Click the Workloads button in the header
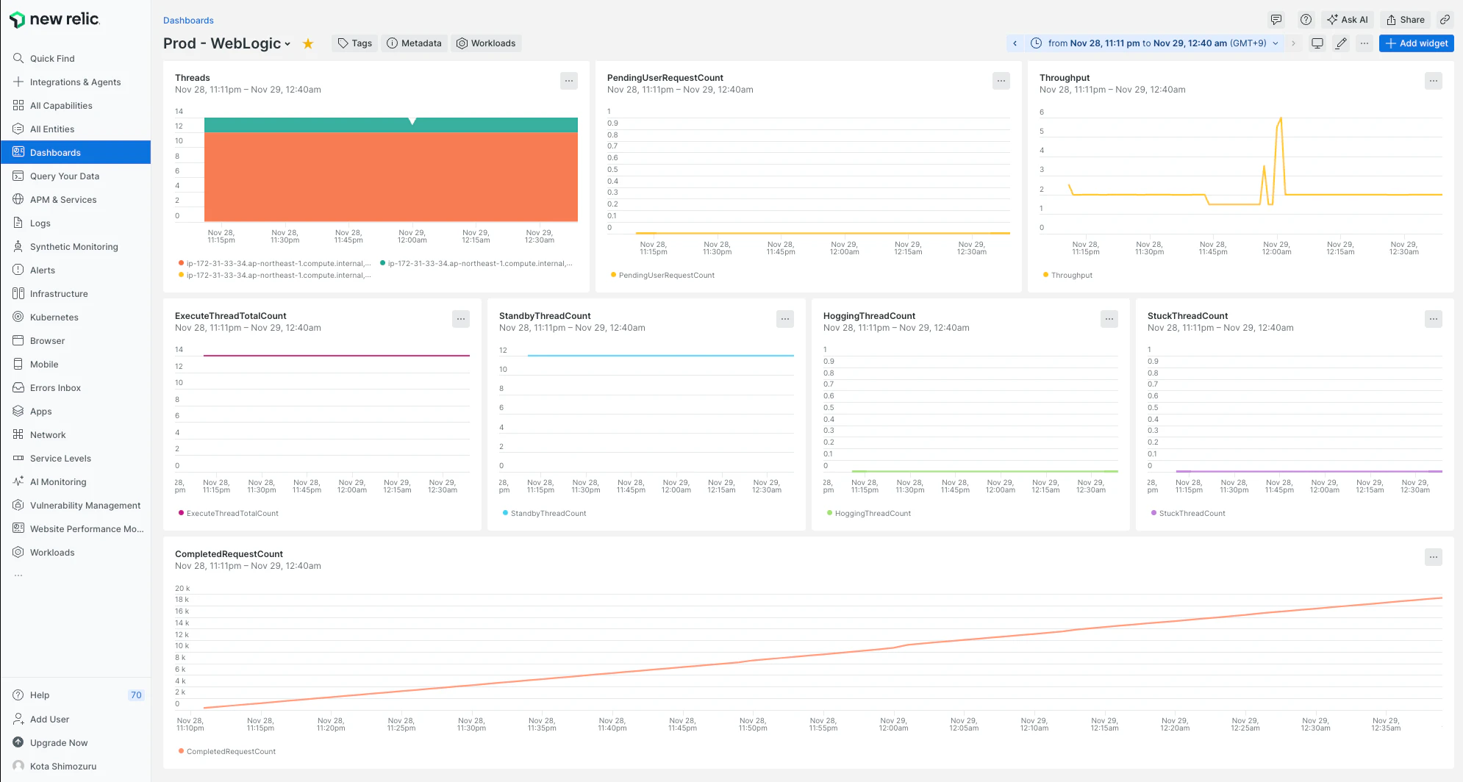This screenshot has width=1463, height=782. (486, 43)
